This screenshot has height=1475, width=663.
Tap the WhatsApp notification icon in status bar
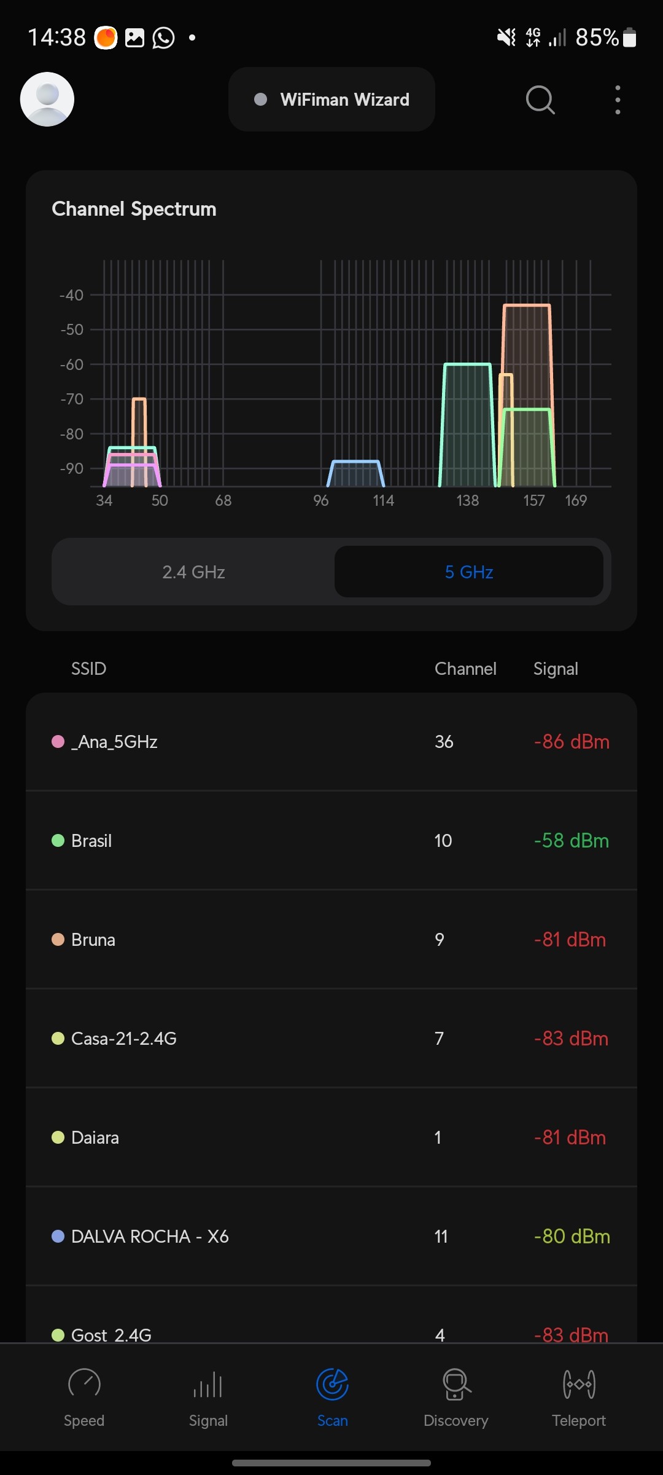[x=164, y=38]
